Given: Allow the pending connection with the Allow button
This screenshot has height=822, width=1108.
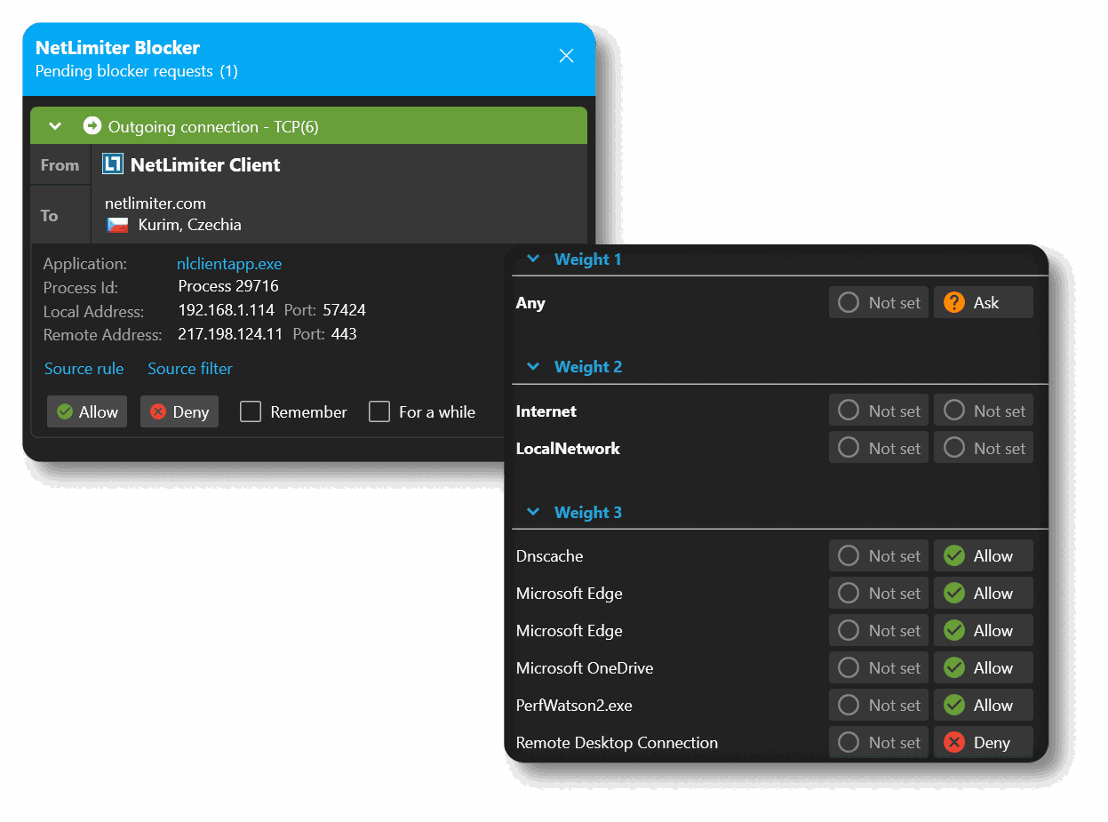Looking at the screenshot, I should pyautogui.click(x=86, y=411).
